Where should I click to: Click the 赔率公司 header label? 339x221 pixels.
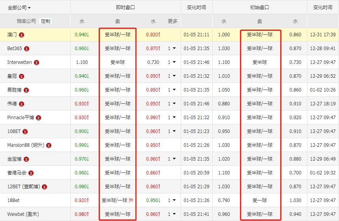[x=26, y=21]
